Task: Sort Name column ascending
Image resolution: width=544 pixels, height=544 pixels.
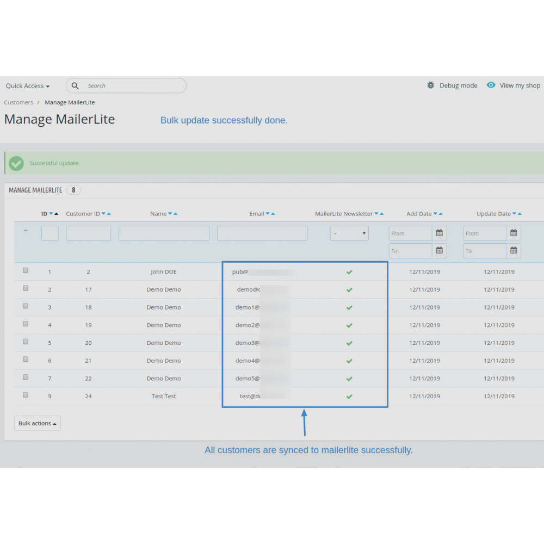Action: pyautogui.click(x=175, y=214)
